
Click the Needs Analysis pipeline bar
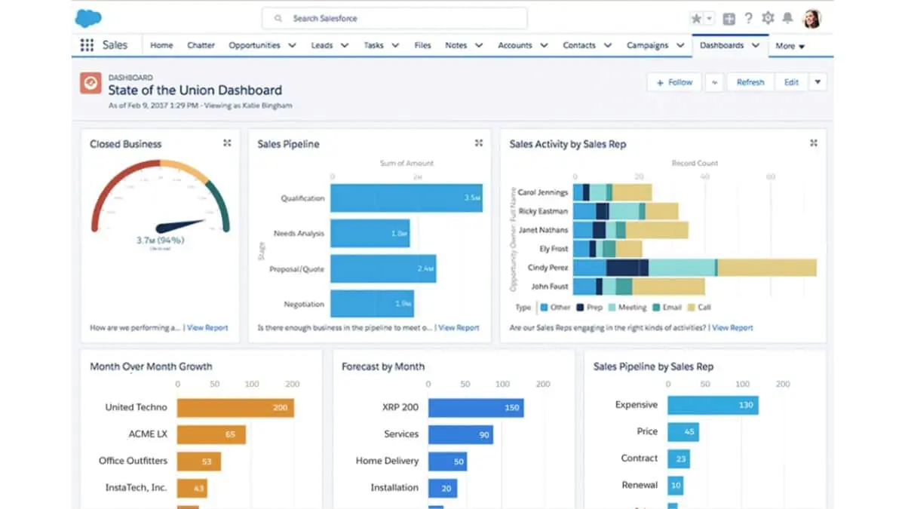coord(370,234)
